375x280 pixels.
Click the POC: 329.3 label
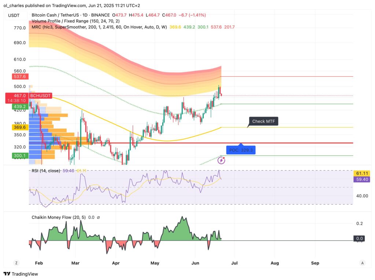click(x=241, y=150)
